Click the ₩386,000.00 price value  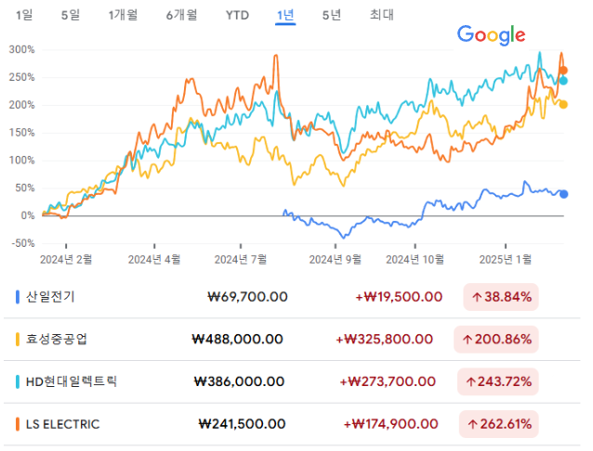pos(239,381)
